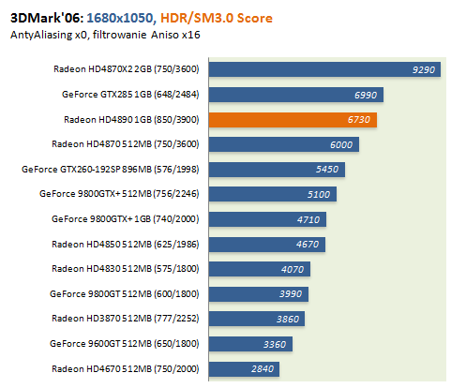Select the Radeon HD4870 512MB label

click(126, 144)
